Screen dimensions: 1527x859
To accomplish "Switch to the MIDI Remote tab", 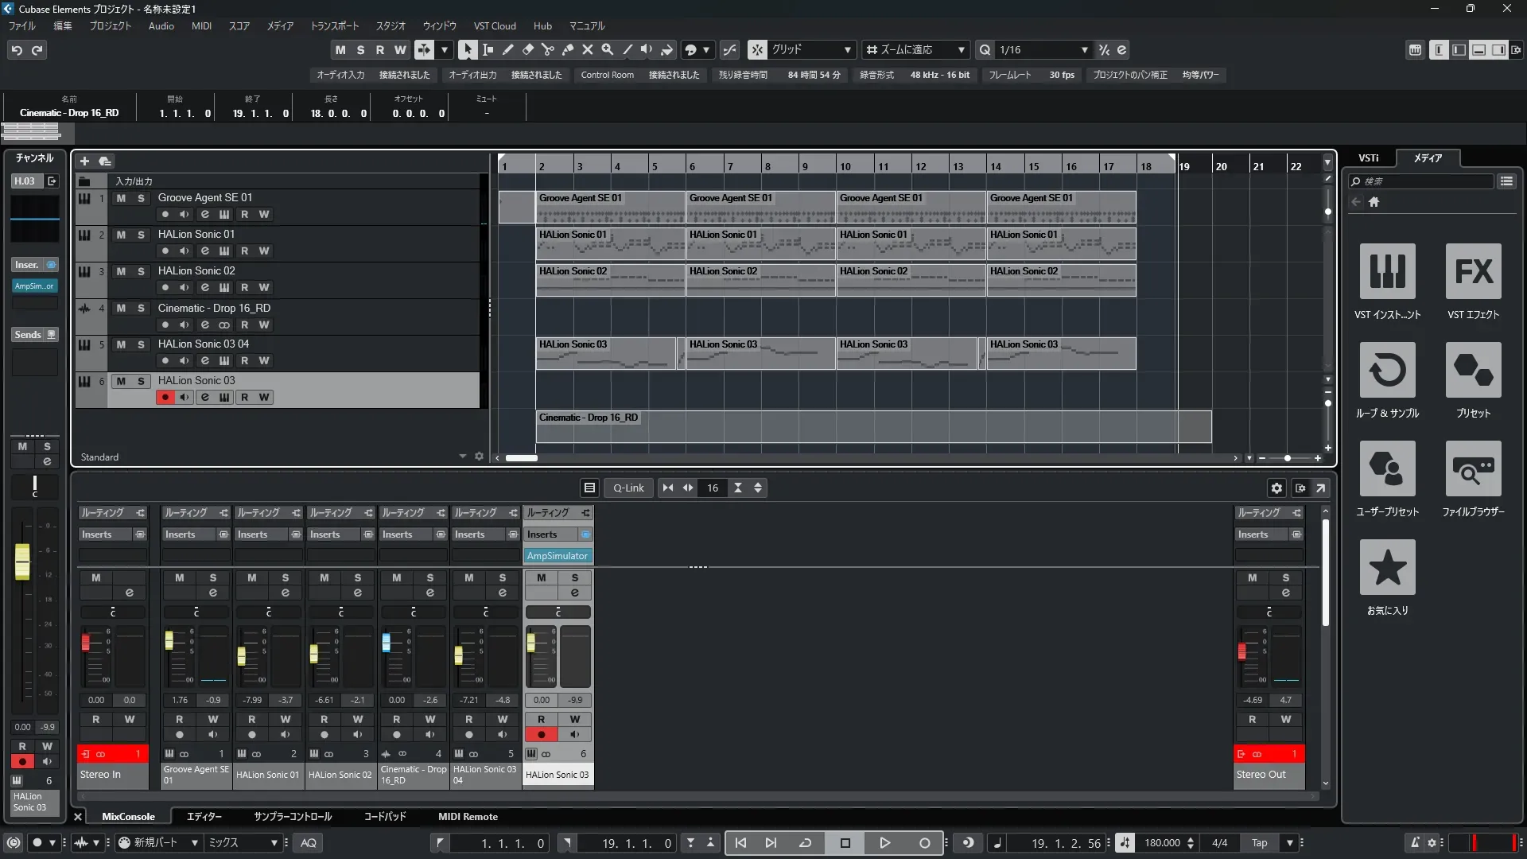I will [468, 817].
